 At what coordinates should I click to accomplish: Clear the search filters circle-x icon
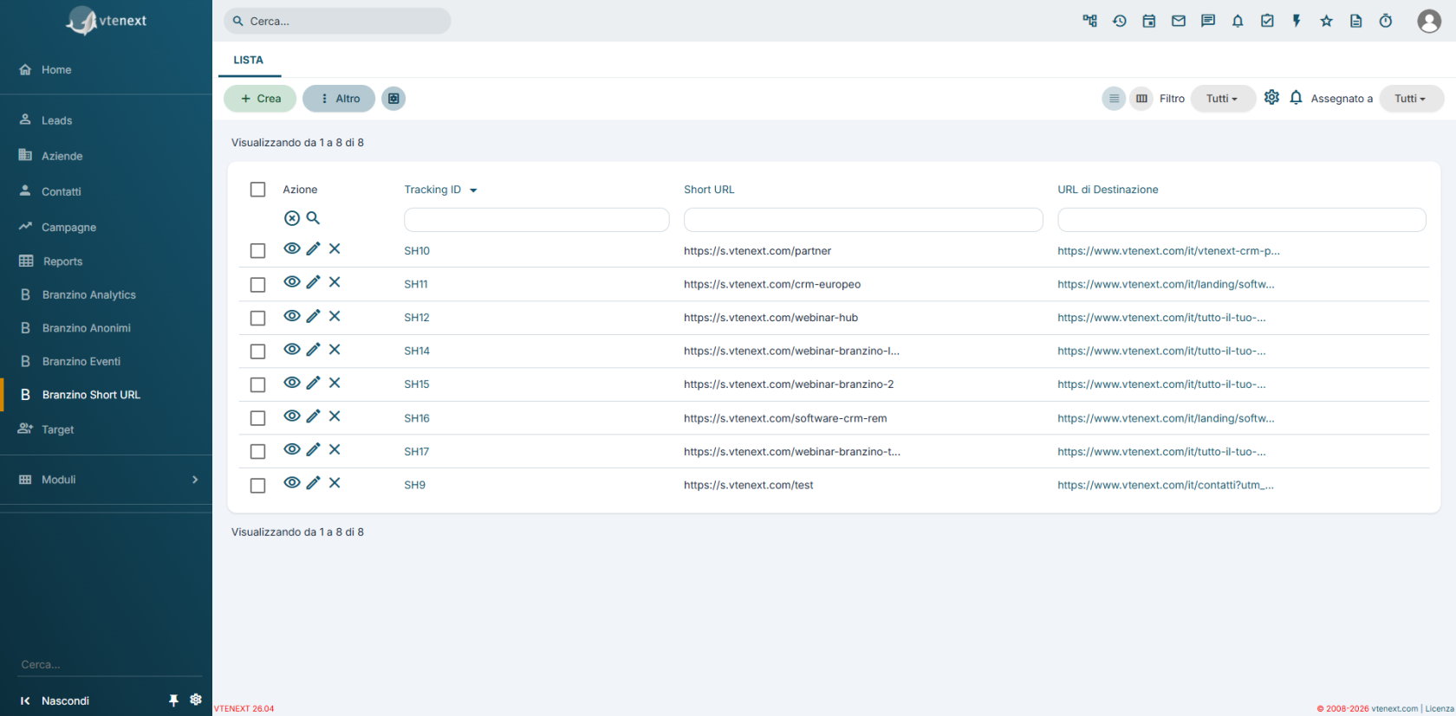coord(292,218)
